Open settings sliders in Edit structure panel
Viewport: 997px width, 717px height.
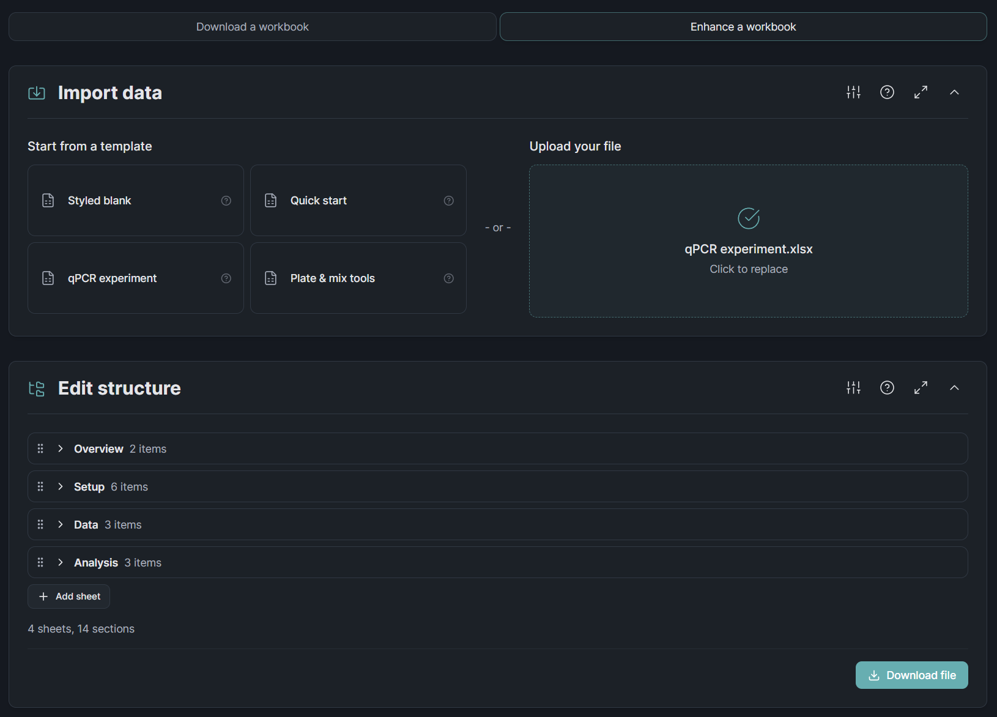pyautogui.click(x=853, y=388)
